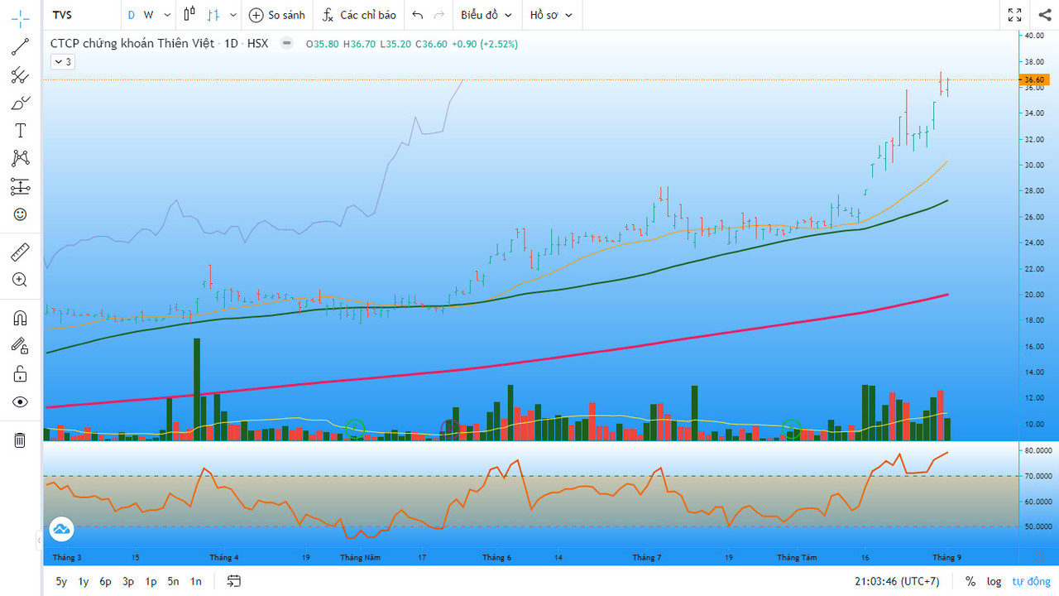Select the candlestick chart style icon

coord(189,14)
